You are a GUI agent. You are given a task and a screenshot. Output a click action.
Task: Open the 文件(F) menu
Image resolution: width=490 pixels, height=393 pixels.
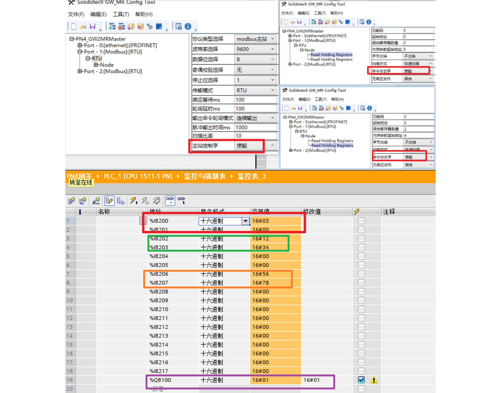(x=76, y=14)
